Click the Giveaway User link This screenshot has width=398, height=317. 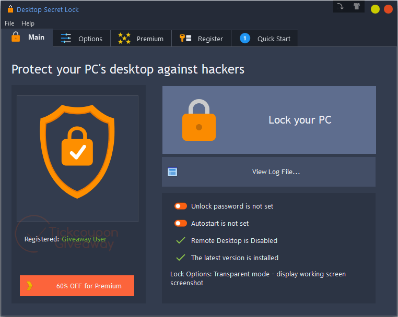[84, 239]
